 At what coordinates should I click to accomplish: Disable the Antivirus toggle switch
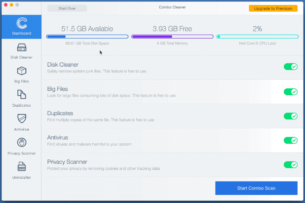click(x=290, y=140)
